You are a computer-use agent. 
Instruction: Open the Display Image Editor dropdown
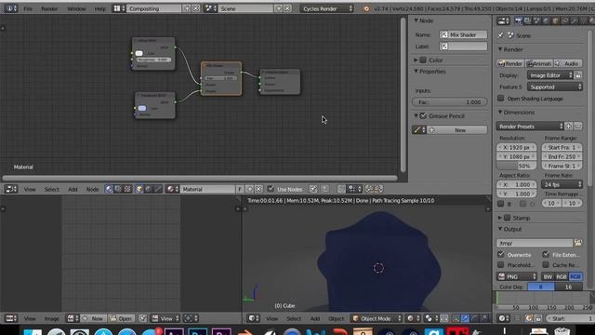click(549, 75)
